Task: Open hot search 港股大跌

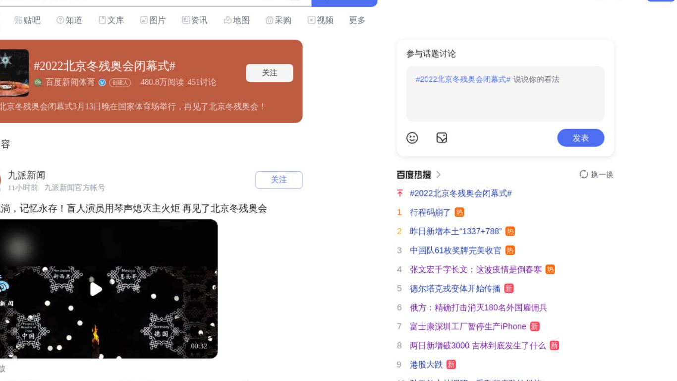Action: click(x=426, y=365)
